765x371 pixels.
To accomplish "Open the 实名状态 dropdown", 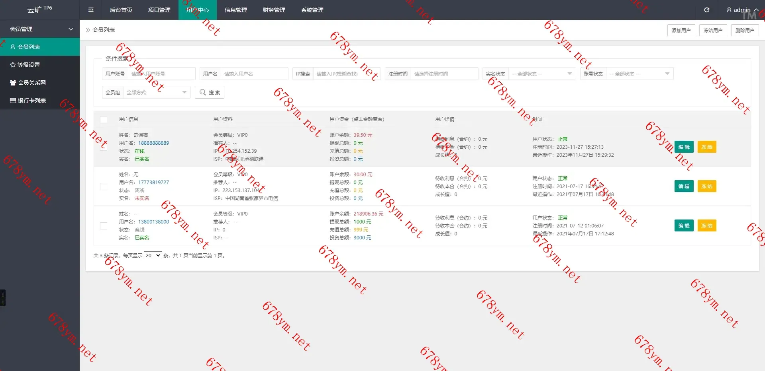I will click(542, 74).
